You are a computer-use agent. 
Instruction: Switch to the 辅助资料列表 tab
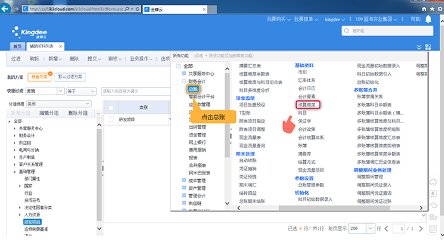[x=41, y=46]
